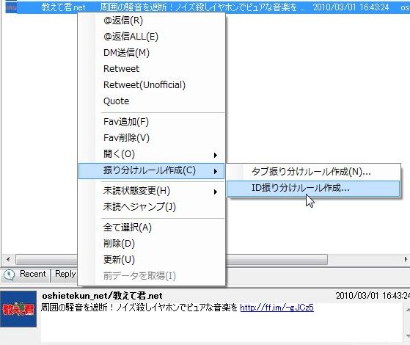The image size is (410, 345).
Task: Click horizontal scrollbar right arrow
Action: pyautogui.click(x=406, y=259)
